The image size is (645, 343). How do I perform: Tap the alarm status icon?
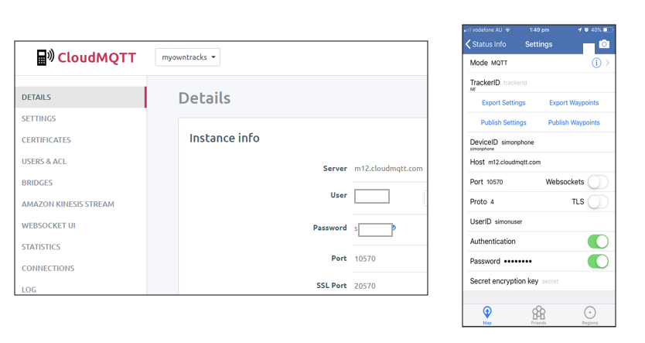[x=586, y=29]
